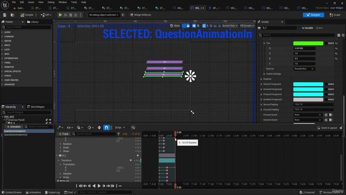Viewport: 346px width, 195px height.
Task: Click Dock in Layout button
Action: (327, 128)
